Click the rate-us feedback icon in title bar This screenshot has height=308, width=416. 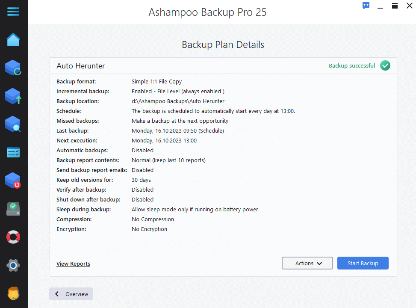366,6
